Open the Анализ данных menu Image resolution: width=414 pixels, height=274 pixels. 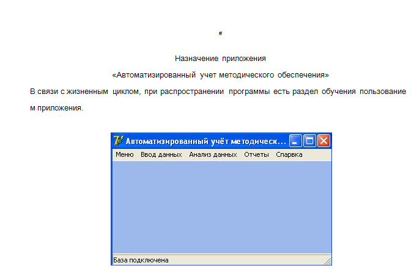pos(213,154)
